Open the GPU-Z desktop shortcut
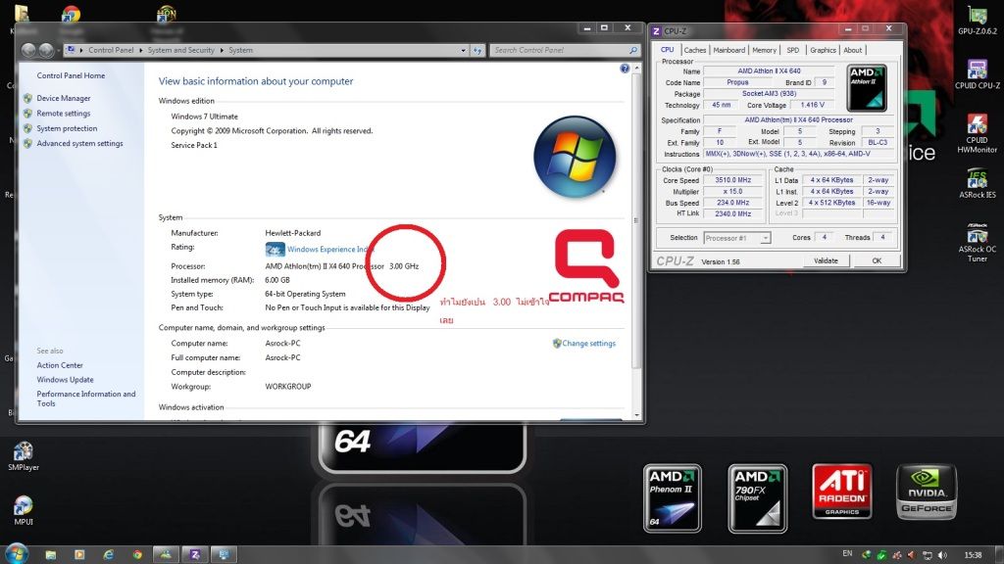1004x564 pixels. coord(977,16)
